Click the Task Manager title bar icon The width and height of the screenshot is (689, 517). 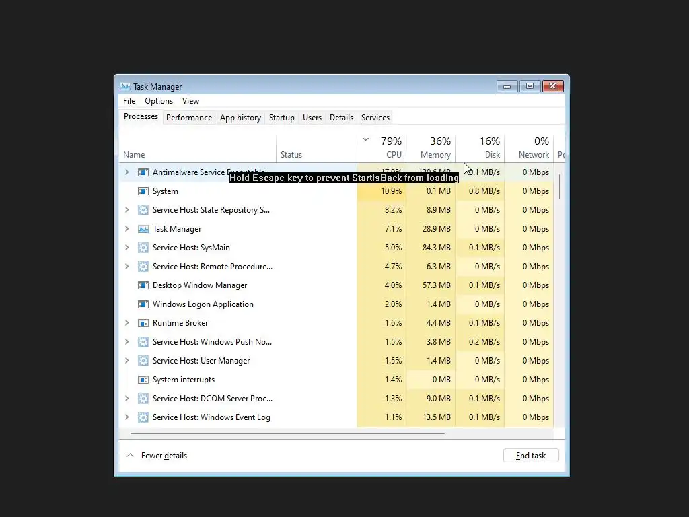coord(124,87)
